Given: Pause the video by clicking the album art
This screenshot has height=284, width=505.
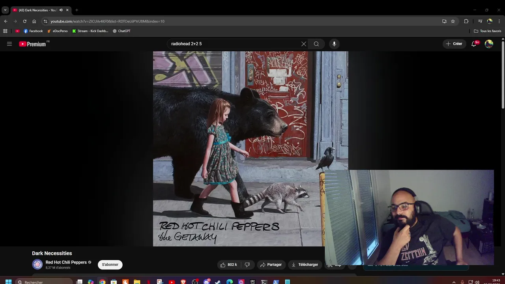Looking at the screenshot, I should tap(251, 149).
